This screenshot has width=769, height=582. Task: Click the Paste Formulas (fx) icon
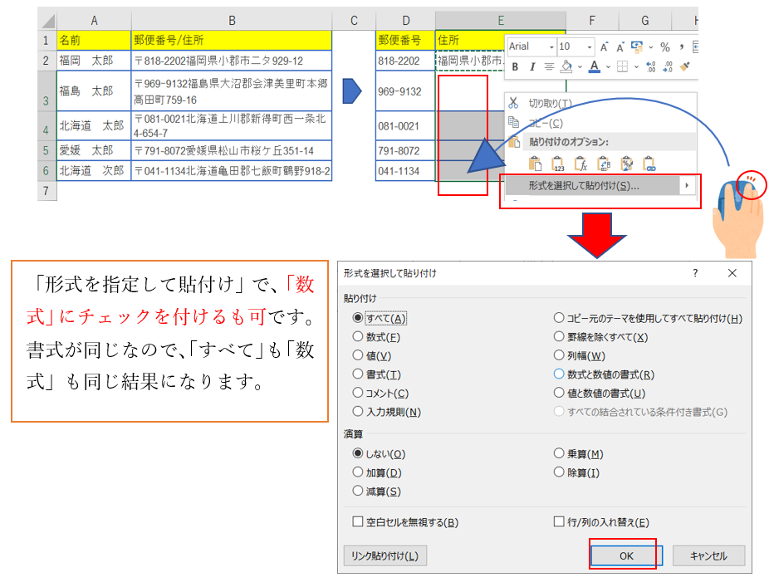580,164
